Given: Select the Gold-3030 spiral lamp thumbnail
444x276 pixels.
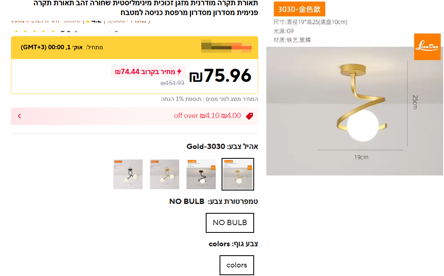Looking at the screenshot, I should (238, 174).
